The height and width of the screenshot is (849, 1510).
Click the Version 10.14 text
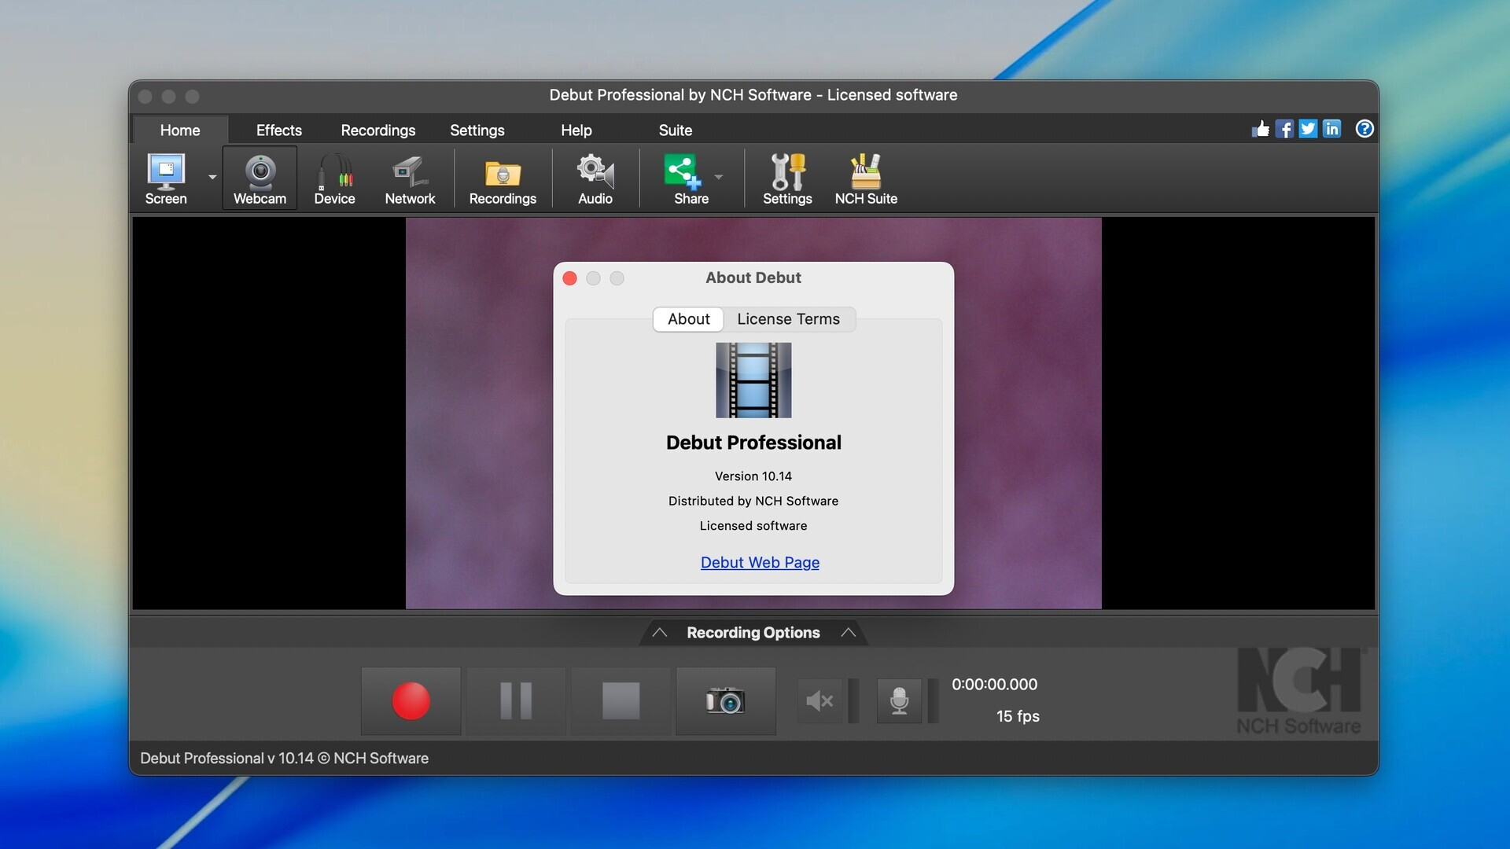coord(753,476)
